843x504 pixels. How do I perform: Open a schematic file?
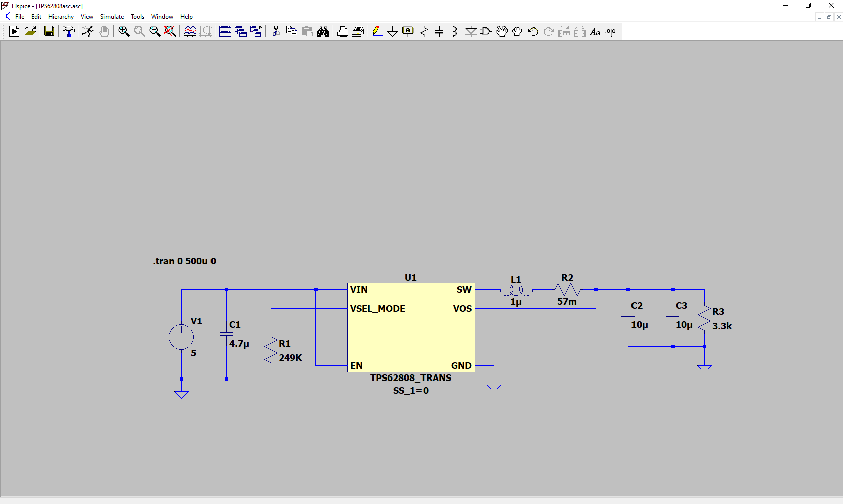coord(30,31)
